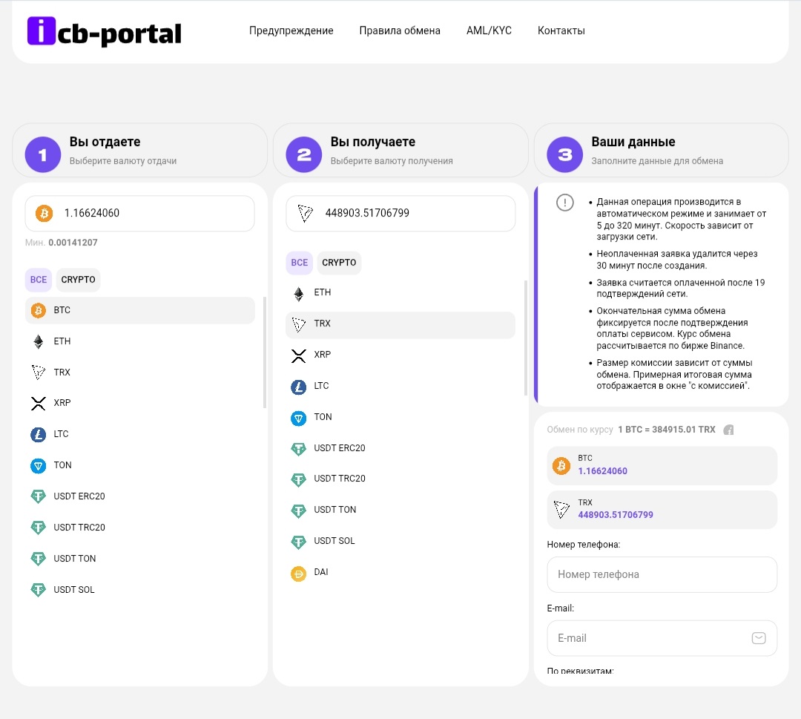Select the DAI currency in the receive list
801x719 pixels.
400,572
